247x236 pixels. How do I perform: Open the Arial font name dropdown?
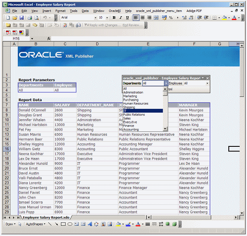point(95,18)
